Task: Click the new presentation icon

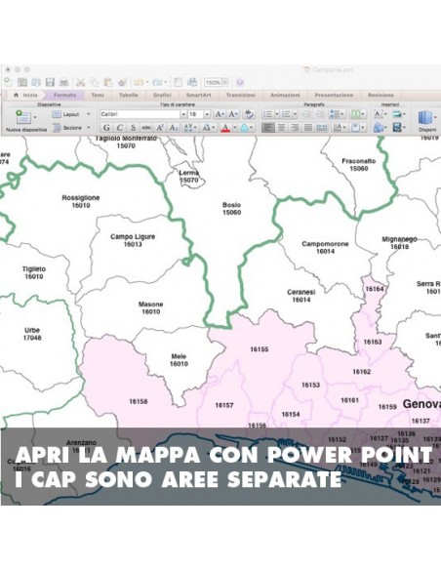Action: click(x=8, y=82)
